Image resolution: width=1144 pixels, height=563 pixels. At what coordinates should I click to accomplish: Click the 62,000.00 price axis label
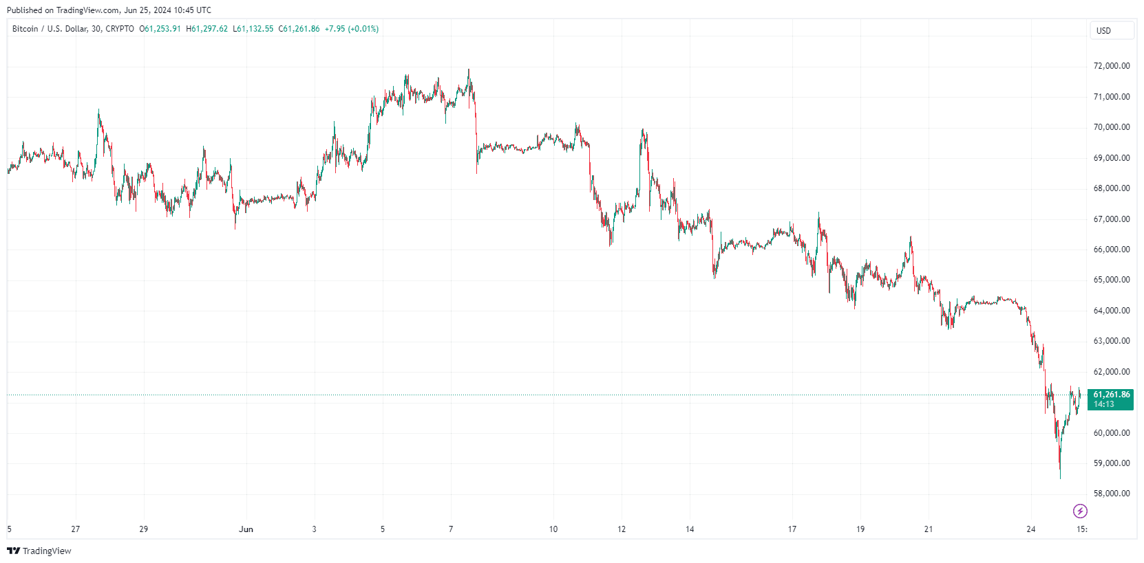[x=1112, y=372]
